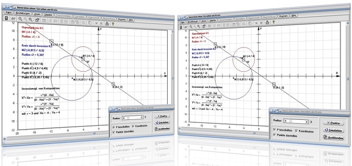Open the Hilfe menu in left window

tap(131, 20)
